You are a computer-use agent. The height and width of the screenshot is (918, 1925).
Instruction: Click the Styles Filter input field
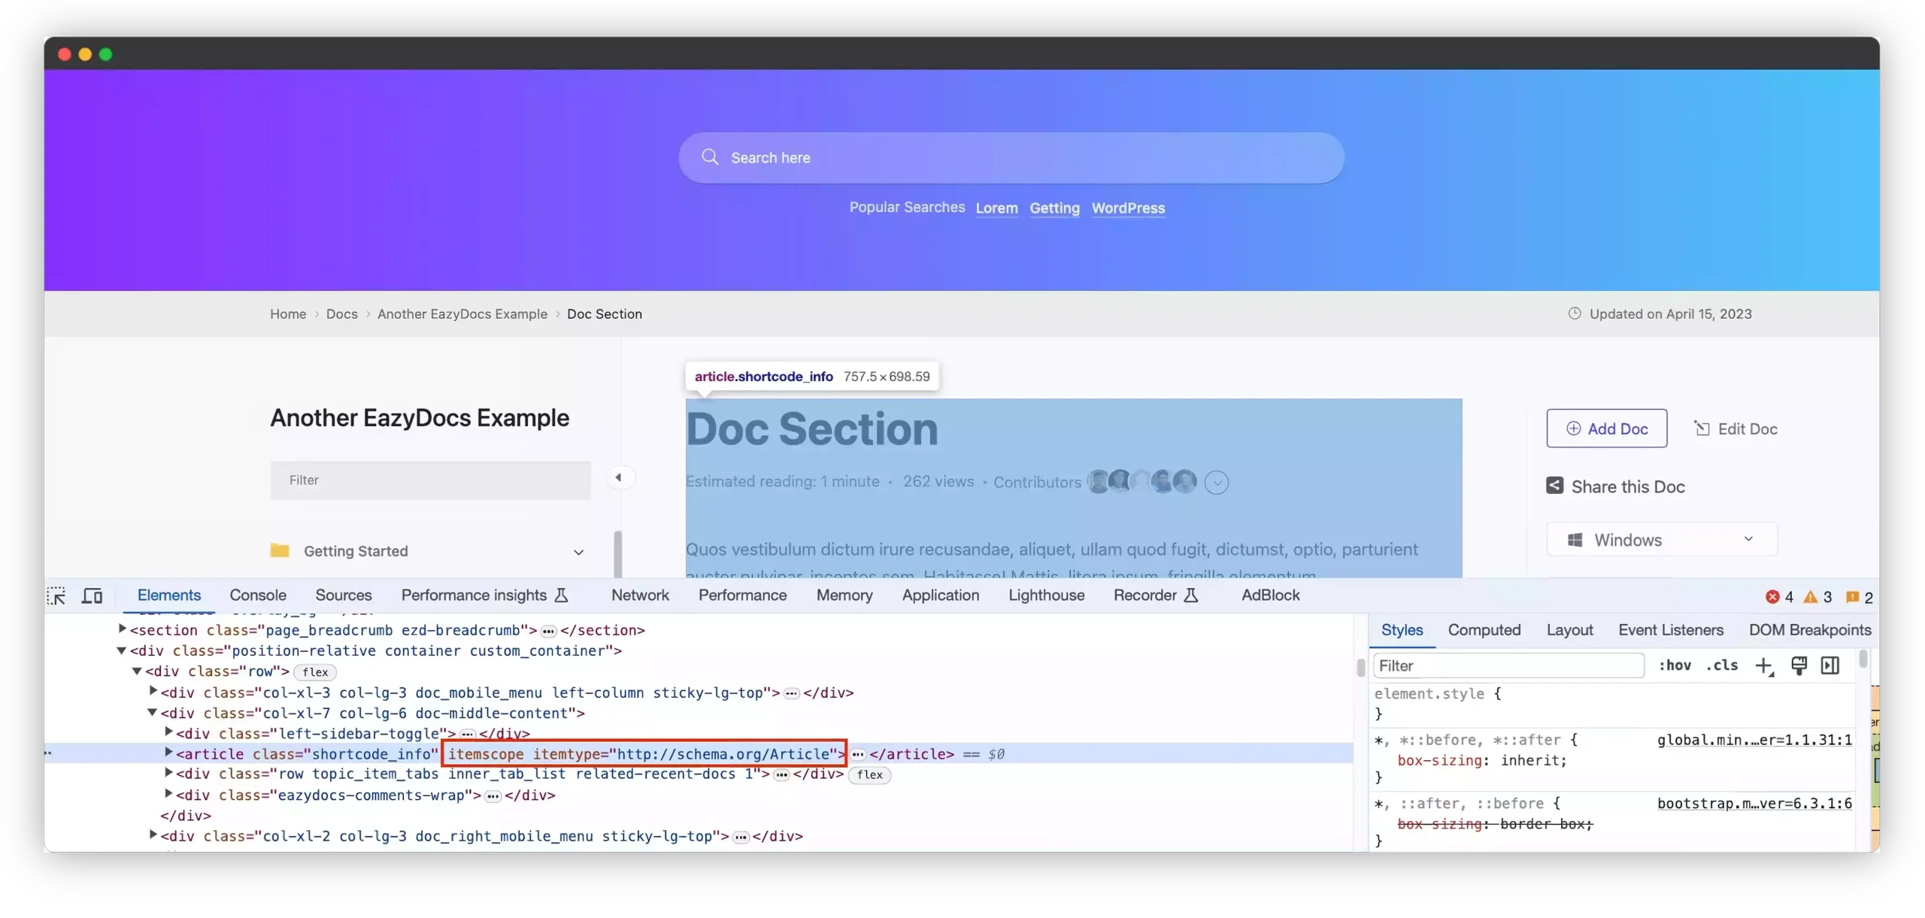point(1508,665)
